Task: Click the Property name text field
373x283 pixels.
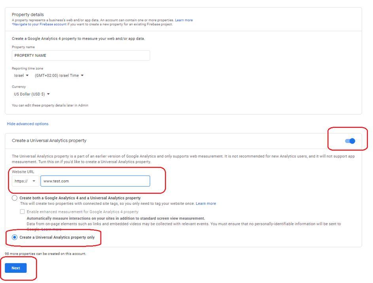Action: tap(81, 56)
